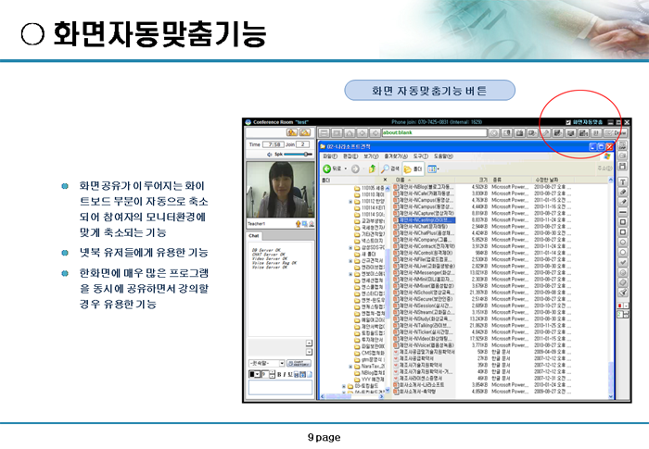
Task: Open the 즐겨찾기(A) menu in Explorer
Action: point(396,156)
